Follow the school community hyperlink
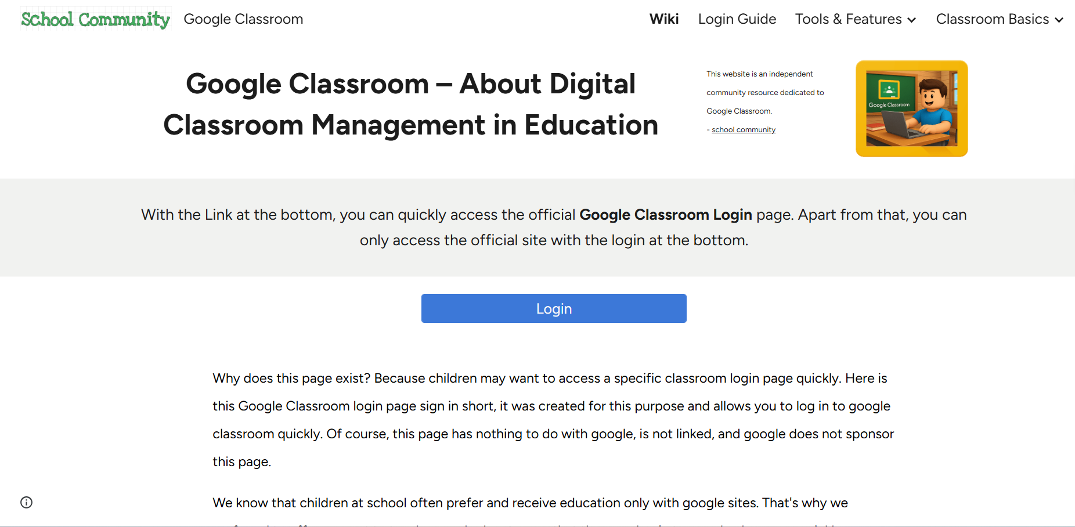 743,129
